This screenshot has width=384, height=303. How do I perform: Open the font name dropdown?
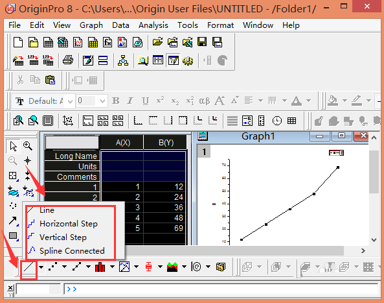click(70, 101)
